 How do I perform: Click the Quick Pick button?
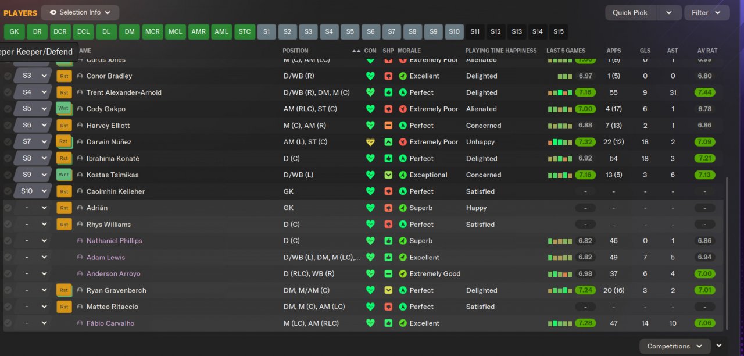point(630,12)
